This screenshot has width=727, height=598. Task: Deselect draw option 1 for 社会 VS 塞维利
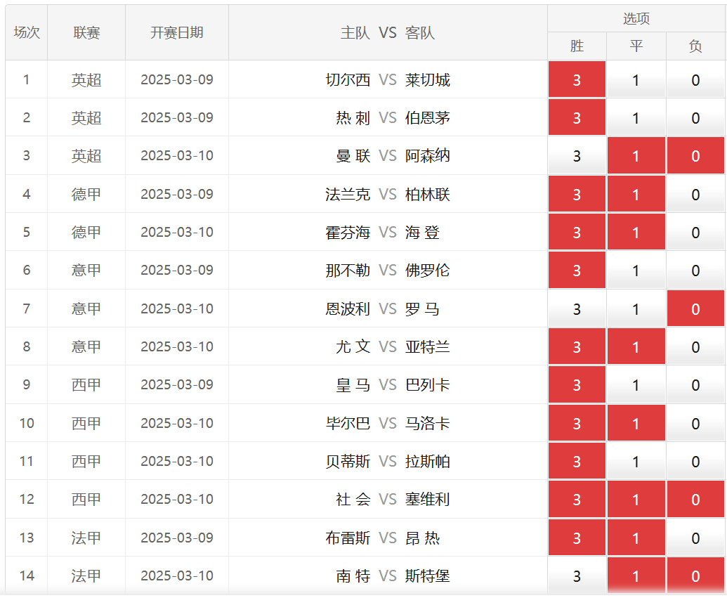pyautogui.click(x=636, y=499)
